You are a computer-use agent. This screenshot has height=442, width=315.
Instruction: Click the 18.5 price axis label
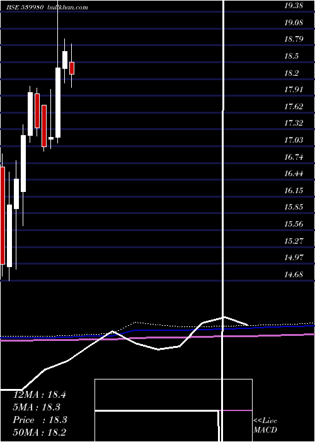tap(291, 56)
